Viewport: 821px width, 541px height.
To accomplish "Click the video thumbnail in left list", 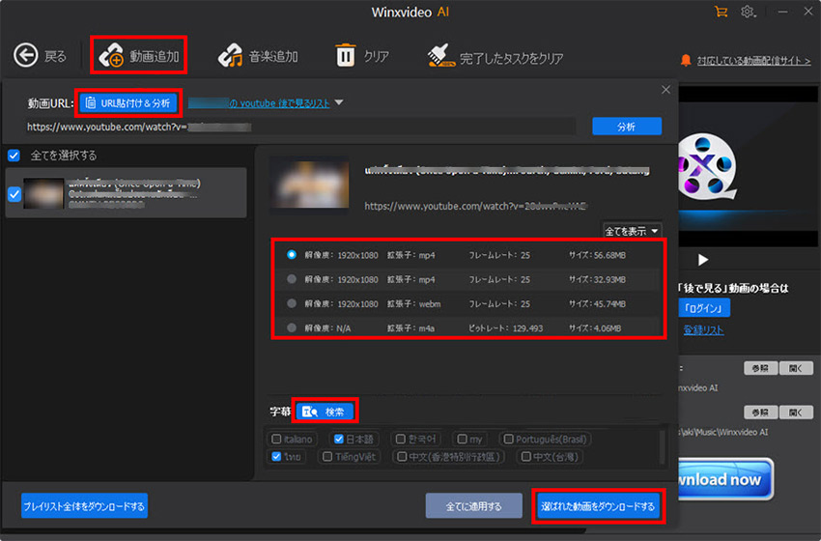I will coord(43,193).
